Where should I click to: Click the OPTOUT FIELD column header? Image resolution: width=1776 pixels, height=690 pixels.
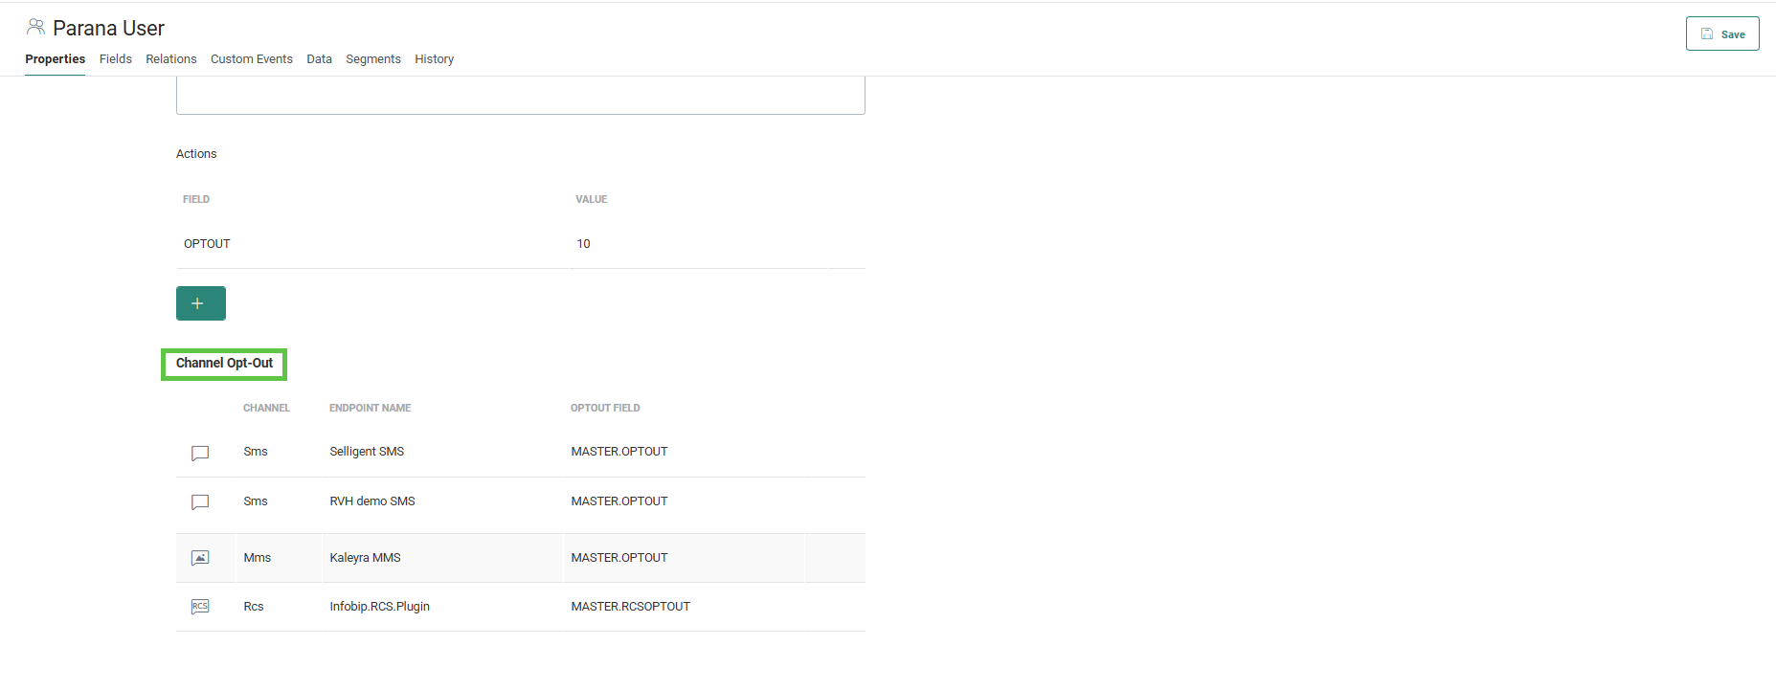click(x=605, y=408)
